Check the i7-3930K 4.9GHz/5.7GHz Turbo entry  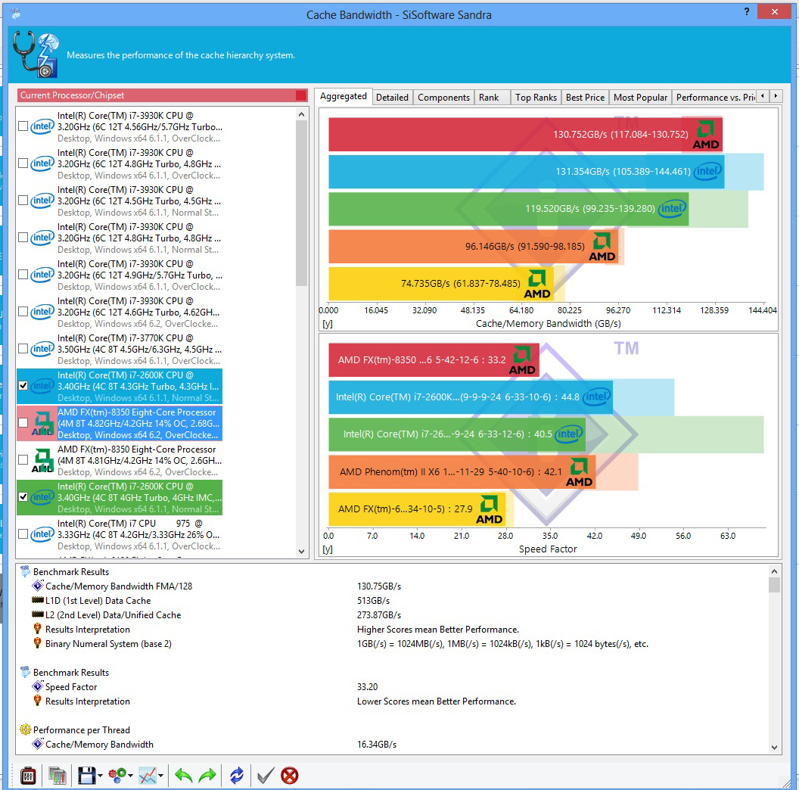23,275
